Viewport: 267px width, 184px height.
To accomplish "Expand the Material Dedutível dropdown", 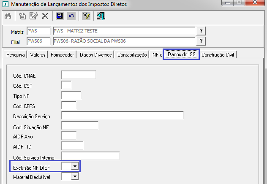I will click(x=75, y=176).
